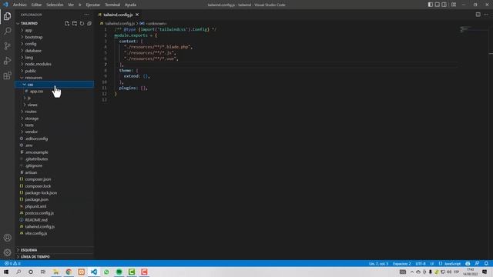The image size is (493, 277).
Task: Expand the LÍNEA DE TIEMPO section
Action: (x=35, y=257)
